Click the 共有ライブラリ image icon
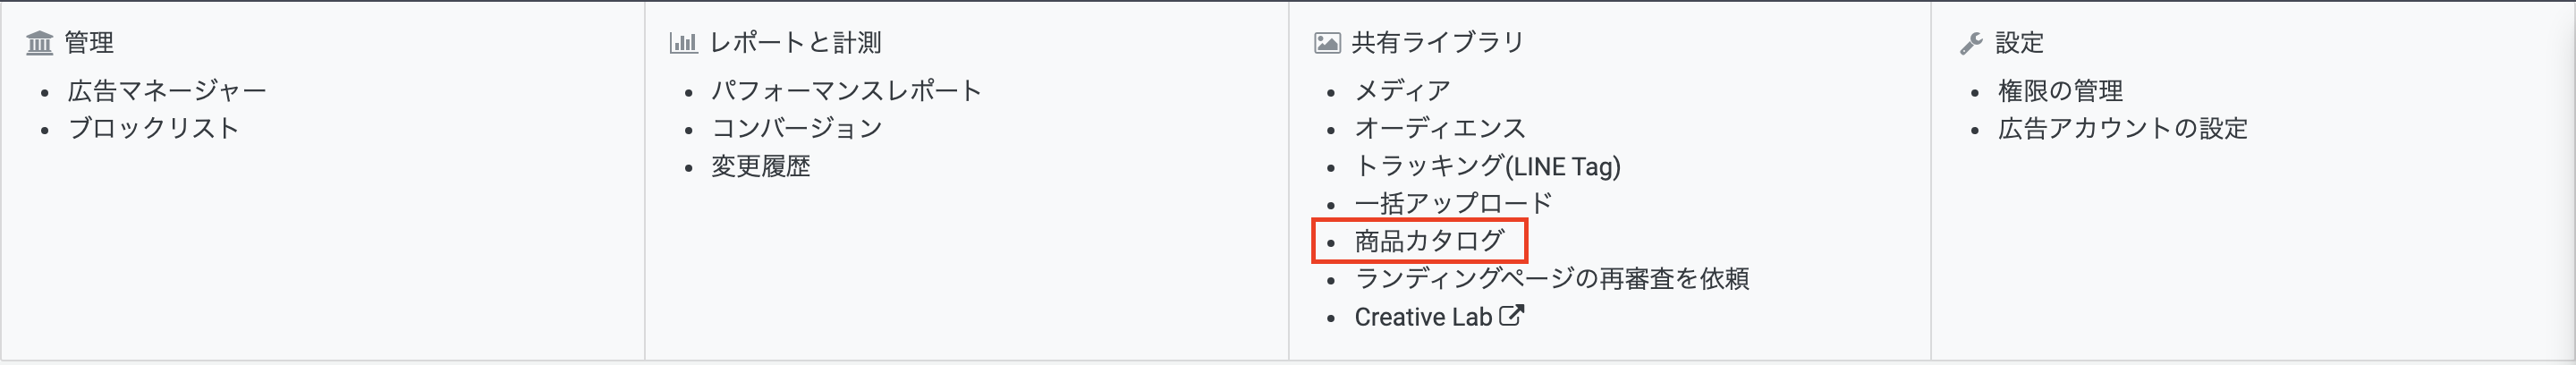This screenshot has width=2576, height=365. pos(1327,43)
